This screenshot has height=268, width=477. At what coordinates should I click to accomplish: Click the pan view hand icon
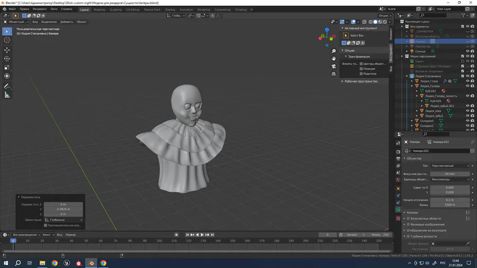pyautogui.click(x=334, y=59)
